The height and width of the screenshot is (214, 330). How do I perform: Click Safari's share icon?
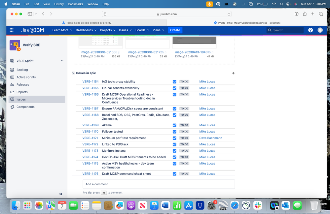pyautogui.click(x=305, y=14)
